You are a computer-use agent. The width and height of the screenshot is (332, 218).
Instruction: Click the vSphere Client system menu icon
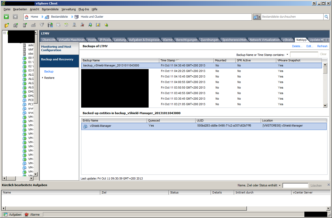[x=3, y=3]
